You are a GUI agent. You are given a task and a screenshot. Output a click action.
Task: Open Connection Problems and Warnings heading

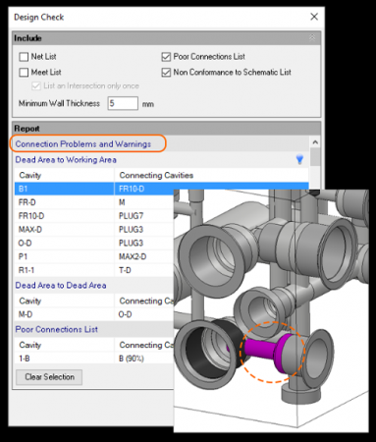(x=83, y=144)
